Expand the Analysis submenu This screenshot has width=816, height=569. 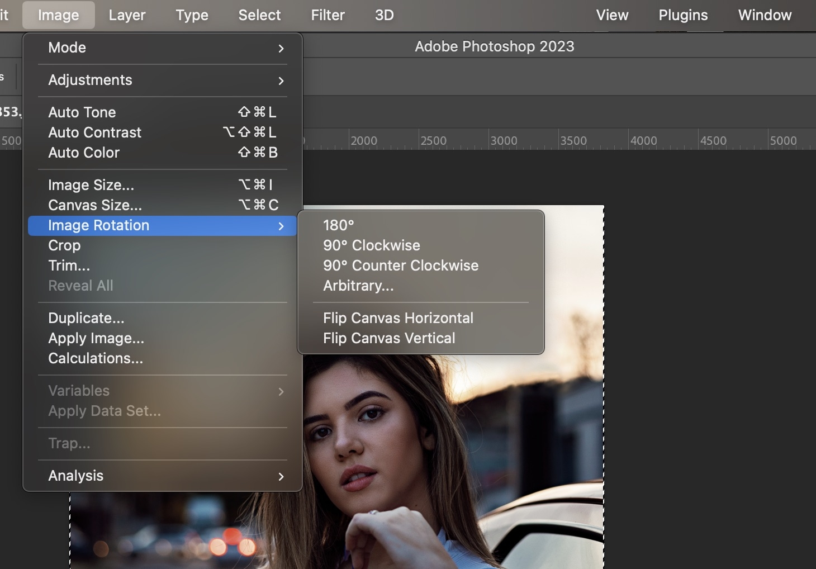click(x=75, y=476)
